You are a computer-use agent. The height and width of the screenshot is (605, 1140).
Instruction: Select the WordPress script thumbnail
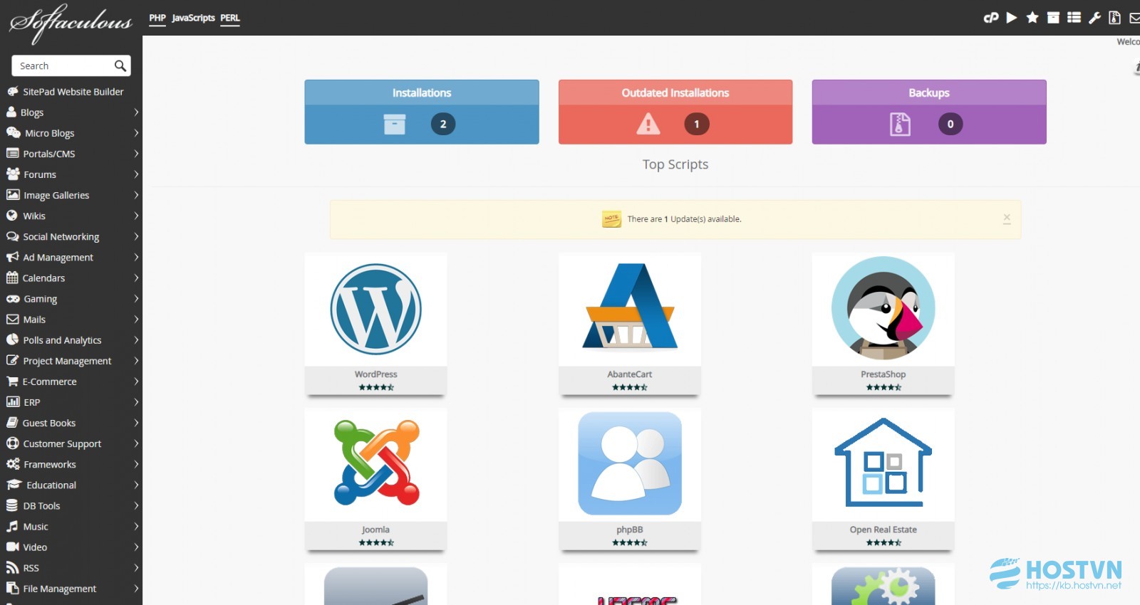coord(376,310)
